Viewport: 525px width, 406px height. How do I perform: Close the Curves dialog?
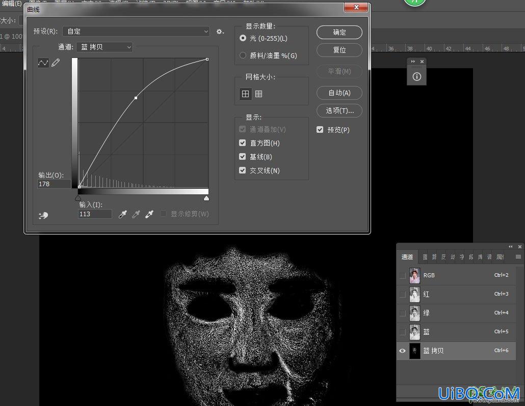[x=356, y=7]
